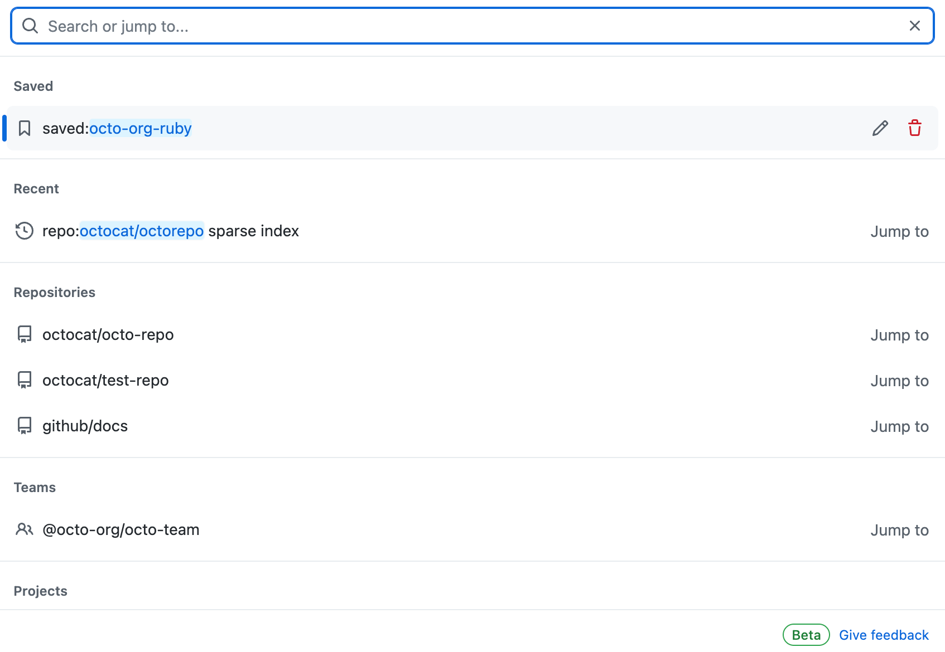Image resolution: width=945 pixels, height=652 pixels.
Task: Click the search magnifier icon
Action: (30, 26)
